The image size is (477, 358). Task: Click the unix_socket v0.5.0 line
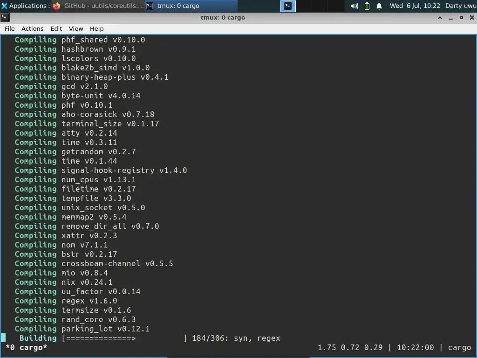tap(80, 207)
